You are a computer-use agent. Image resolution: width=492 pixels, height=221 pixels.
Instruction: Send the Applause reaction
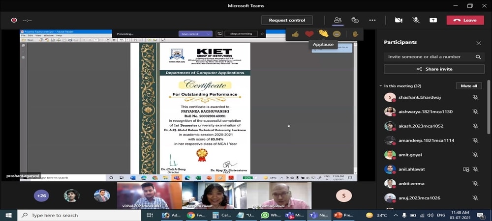point(323,34)
